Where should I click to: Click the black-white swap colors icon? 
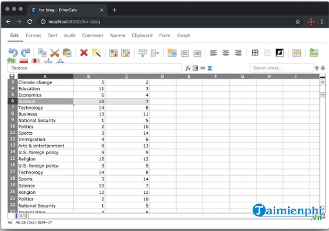pyautogui.click(x=280, y=52)
